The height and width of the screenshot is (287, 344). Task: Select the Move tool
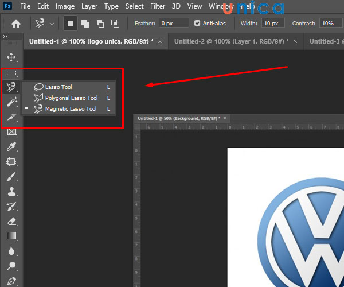coord(11,57)
